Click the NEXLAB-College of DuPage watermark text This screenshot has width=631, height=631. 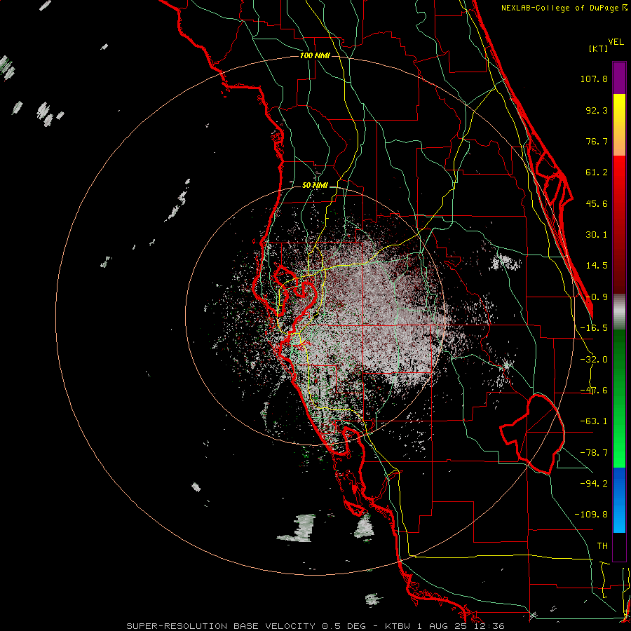click(x=564, y=8)
